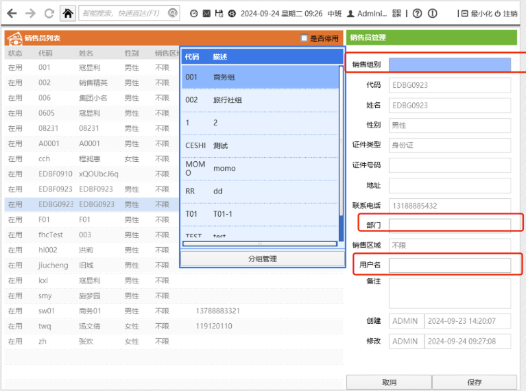Click the 证件号码 input field
This screenshot has width=526, height=391.
(449, 165)
